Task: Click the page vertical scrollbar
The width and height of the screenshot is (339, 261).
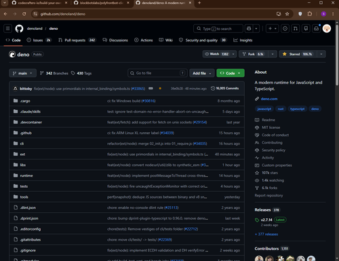Action: point(337,54)
